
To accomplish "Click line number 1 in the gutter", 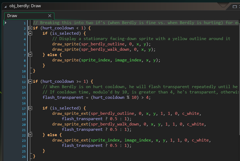I will 25,23.
